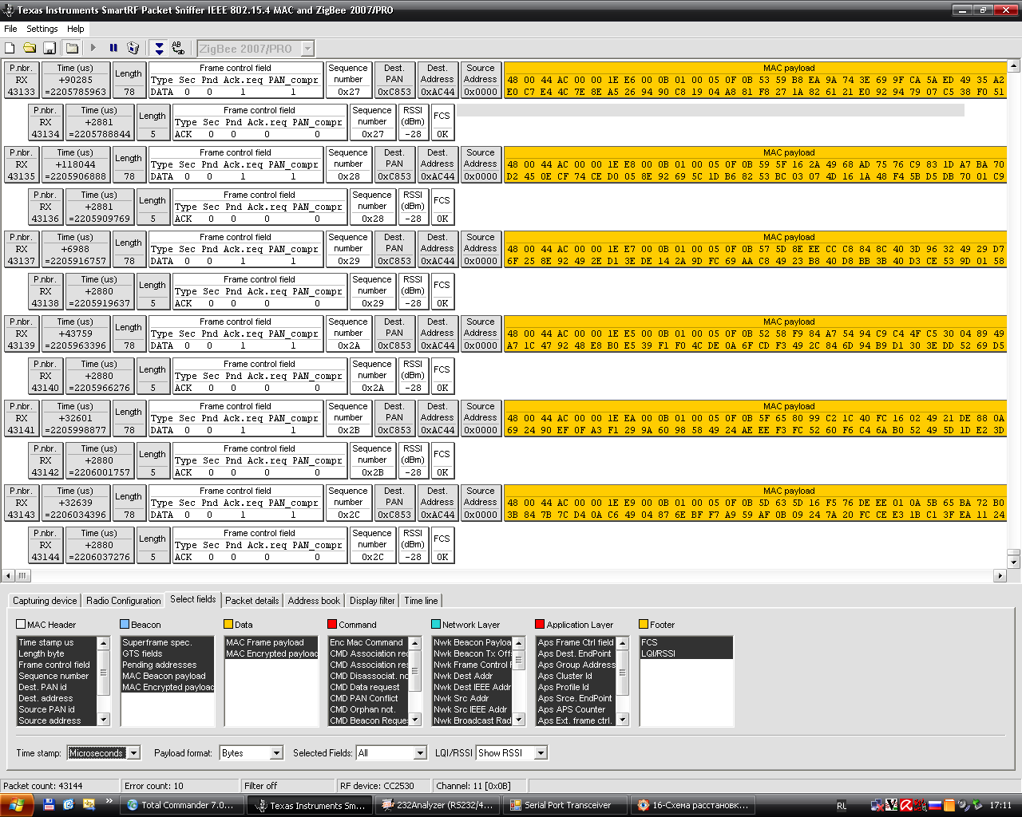This screenshot has height=817, width=1022.
Task: Select 'MAC Frame payload' in Data list
Action: point(271,642)
